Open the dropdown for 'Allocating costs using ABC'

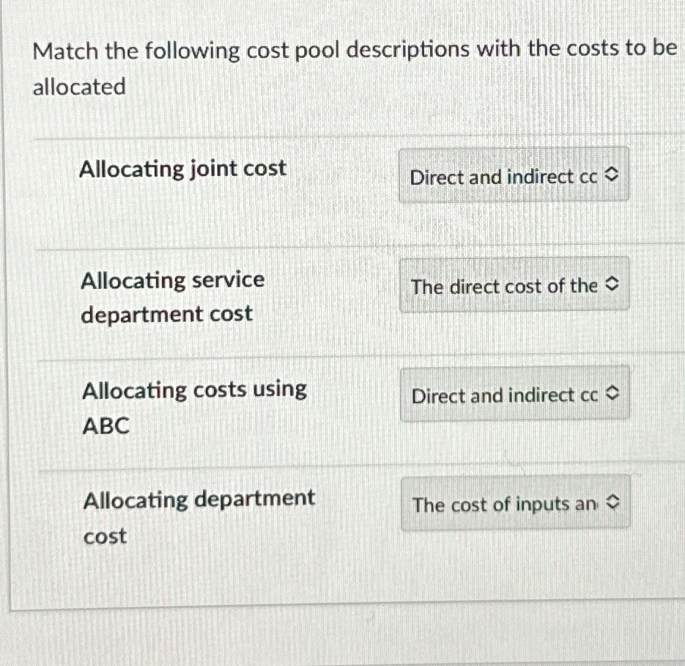(x=513, y=394)
